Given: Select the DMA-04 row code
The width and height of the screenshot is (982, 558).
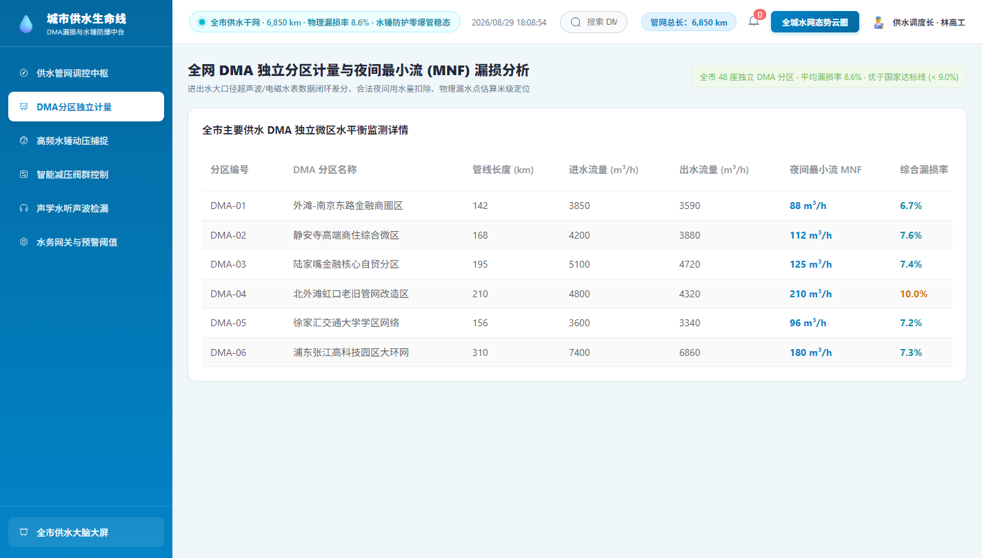Looking at the screenshot, I should [228, 294].
